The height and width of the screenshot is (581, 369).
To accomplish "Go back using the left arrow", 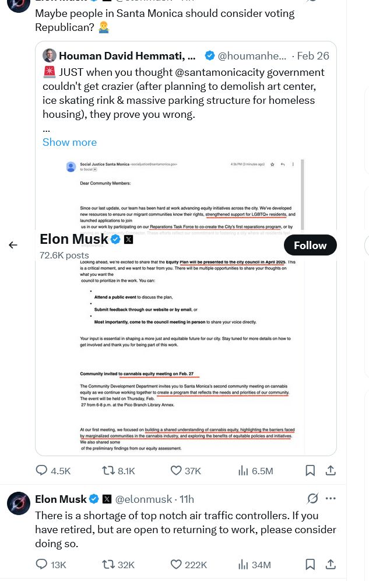I will point(13,245).
